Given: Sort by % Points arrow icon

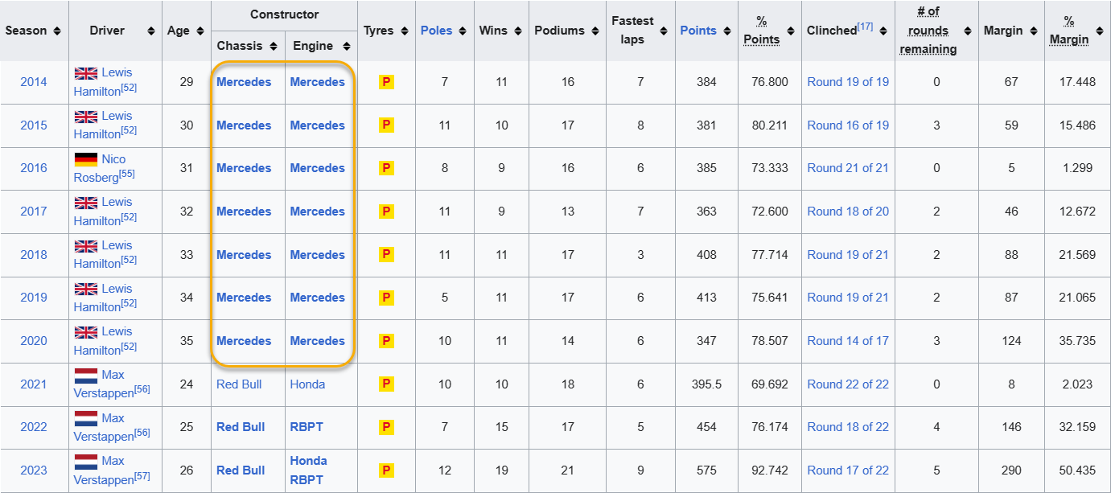Looking at the screenshot, I should 790,31.
